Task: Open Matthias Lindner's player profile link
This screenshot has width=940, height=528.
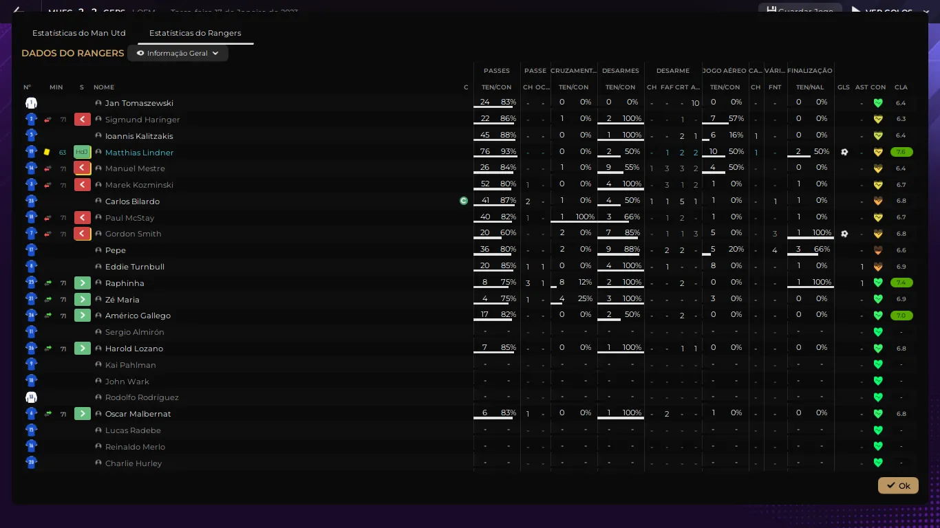Action: [139, 153]
